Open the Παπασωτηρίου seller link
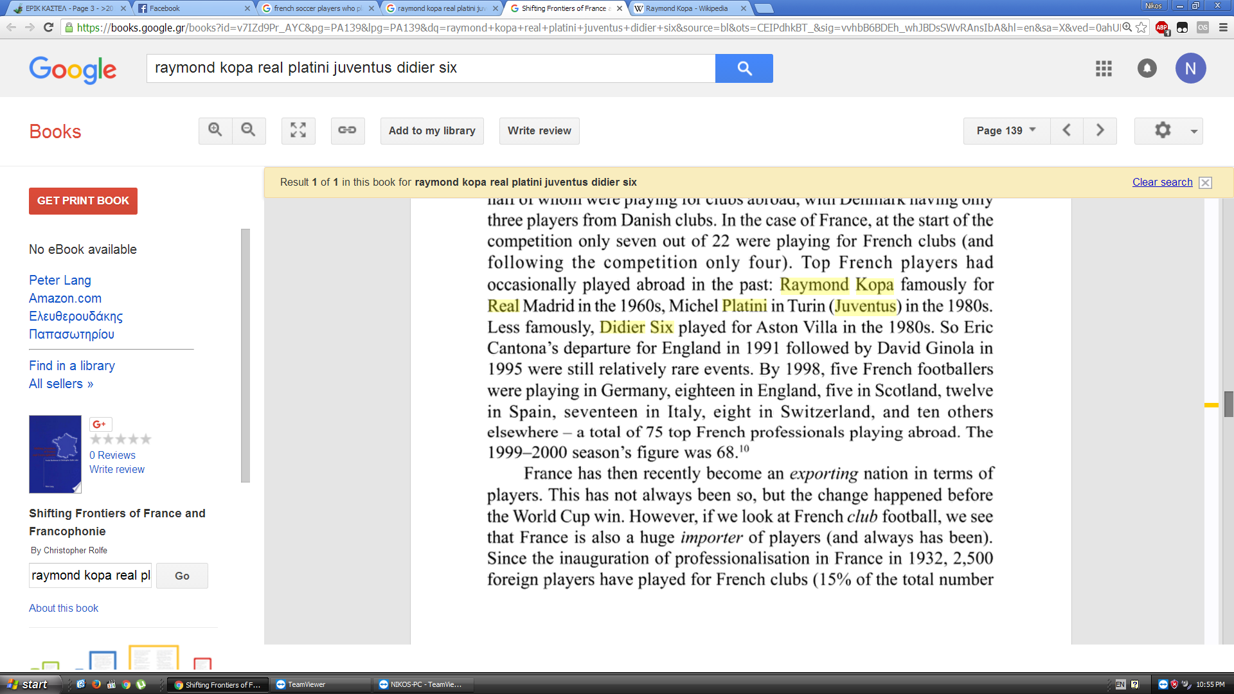Viewport: 1234px width, 694px height. pyautogui.click(x=71, y=334)
